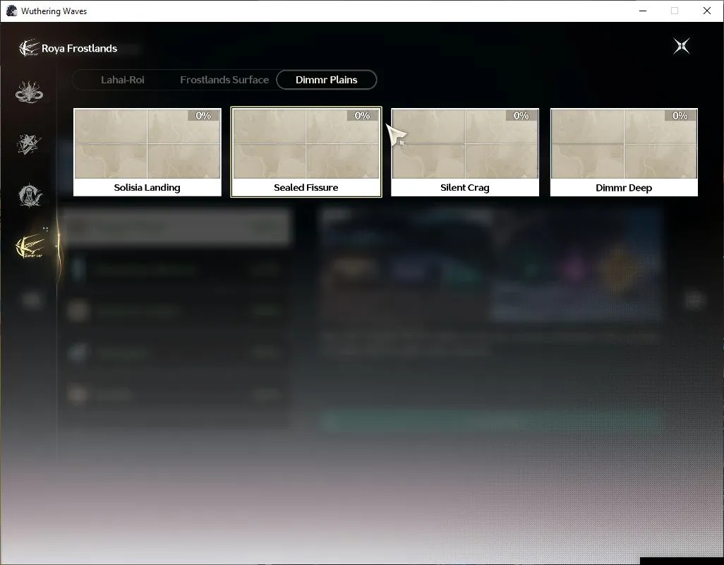The height and width of the screenshot is (565, 724).
Task: Select the highlighted Roya Frostlands sidebar icon
Action: click(30, 246)
